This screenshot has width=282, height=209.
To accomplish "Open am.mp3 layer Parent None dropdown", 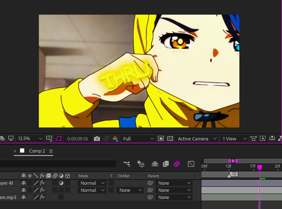I will (x=174, y=197).
